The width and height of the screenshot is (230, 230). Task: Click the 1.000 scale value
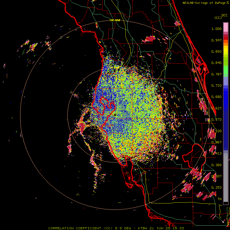216,29
